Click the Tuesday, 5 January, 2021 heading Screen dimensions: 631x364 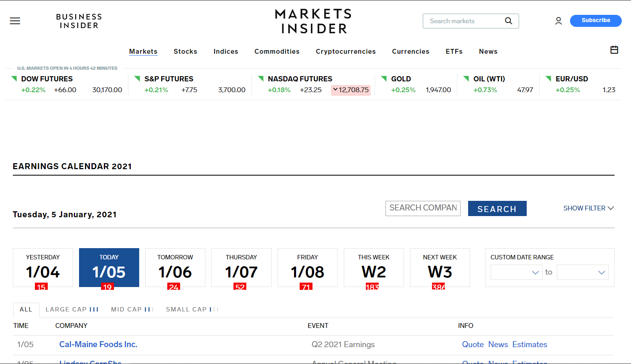click(65, 214)
